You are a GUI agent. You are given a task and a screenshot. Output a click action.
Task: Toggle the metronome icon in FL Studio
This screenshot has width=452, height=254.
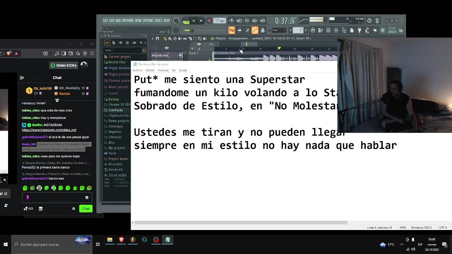(x=231, y=21)
